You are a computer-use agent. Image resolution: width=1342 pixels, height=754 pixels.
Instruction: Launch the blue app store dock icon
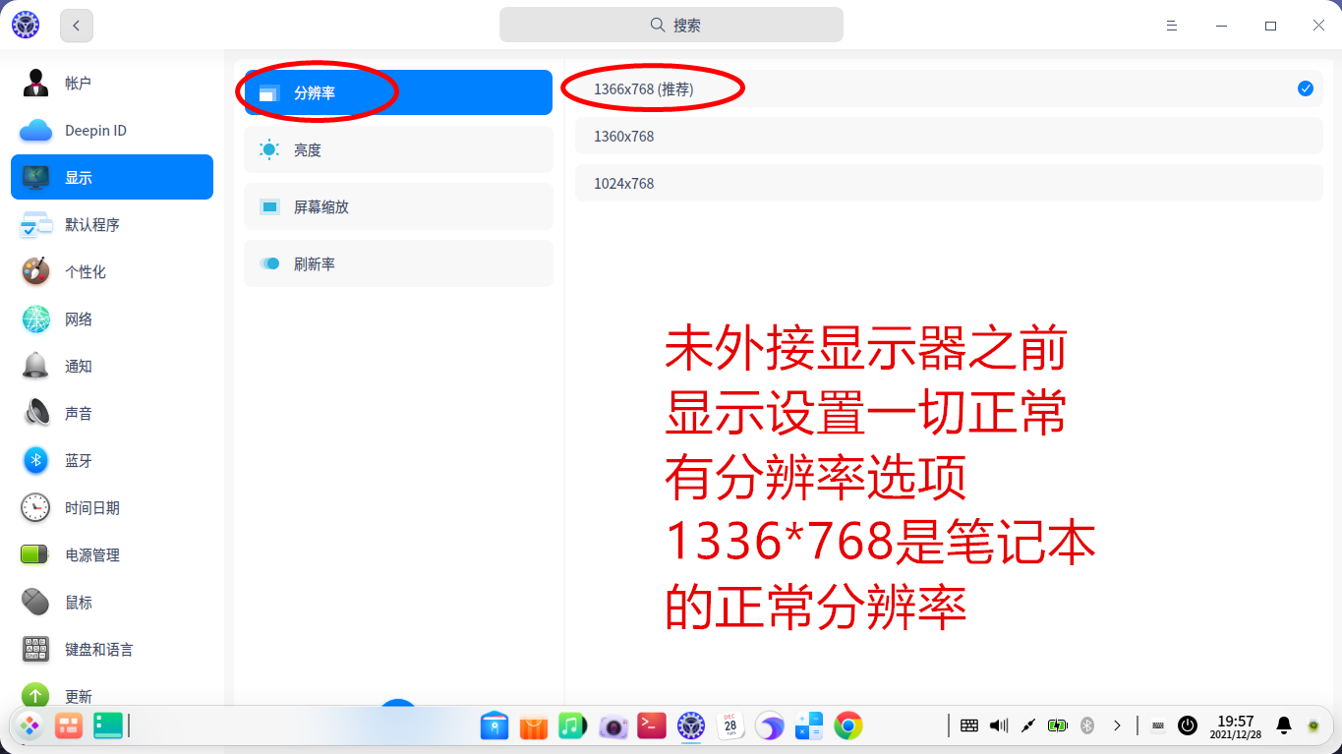[495, 726]
